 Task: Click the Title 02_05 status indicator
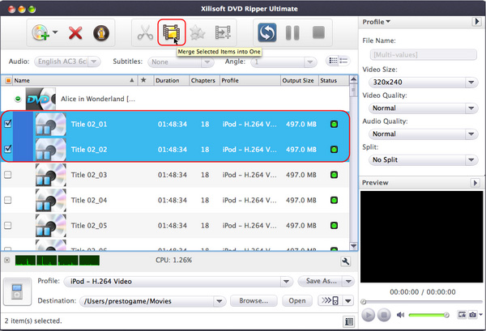334,225
